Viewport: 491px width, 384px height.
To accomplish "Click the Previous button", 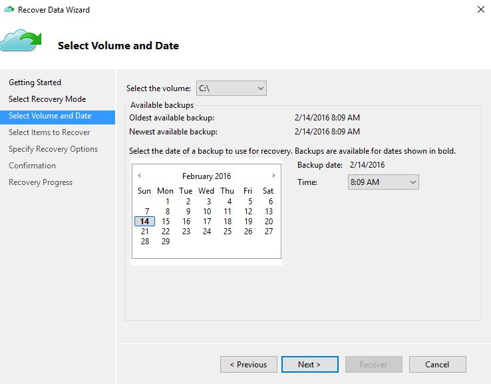I will coord(249,364).
